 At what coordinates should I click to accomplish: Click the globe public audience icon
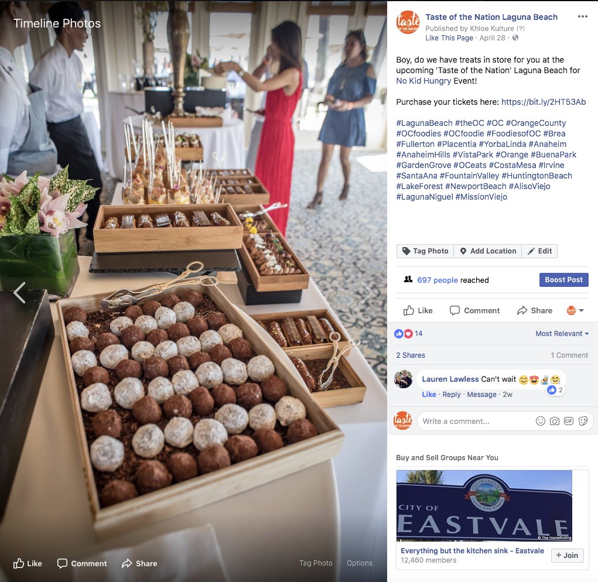[x=515, y=37]
